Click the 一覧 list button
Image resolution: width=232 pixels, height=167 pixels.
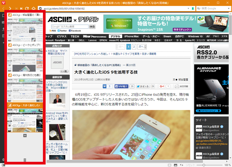pyautogui.click(x=64, y=71)
